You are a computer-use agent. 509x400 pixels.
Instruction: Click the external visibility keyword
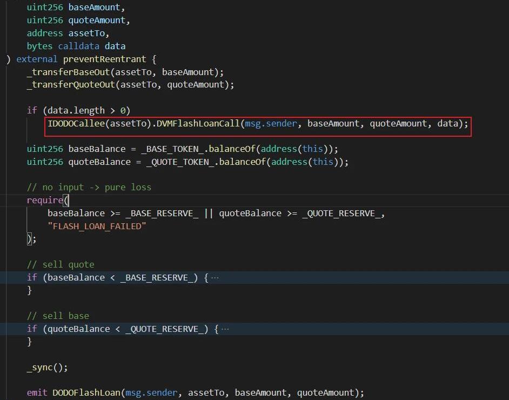point(37,59)
